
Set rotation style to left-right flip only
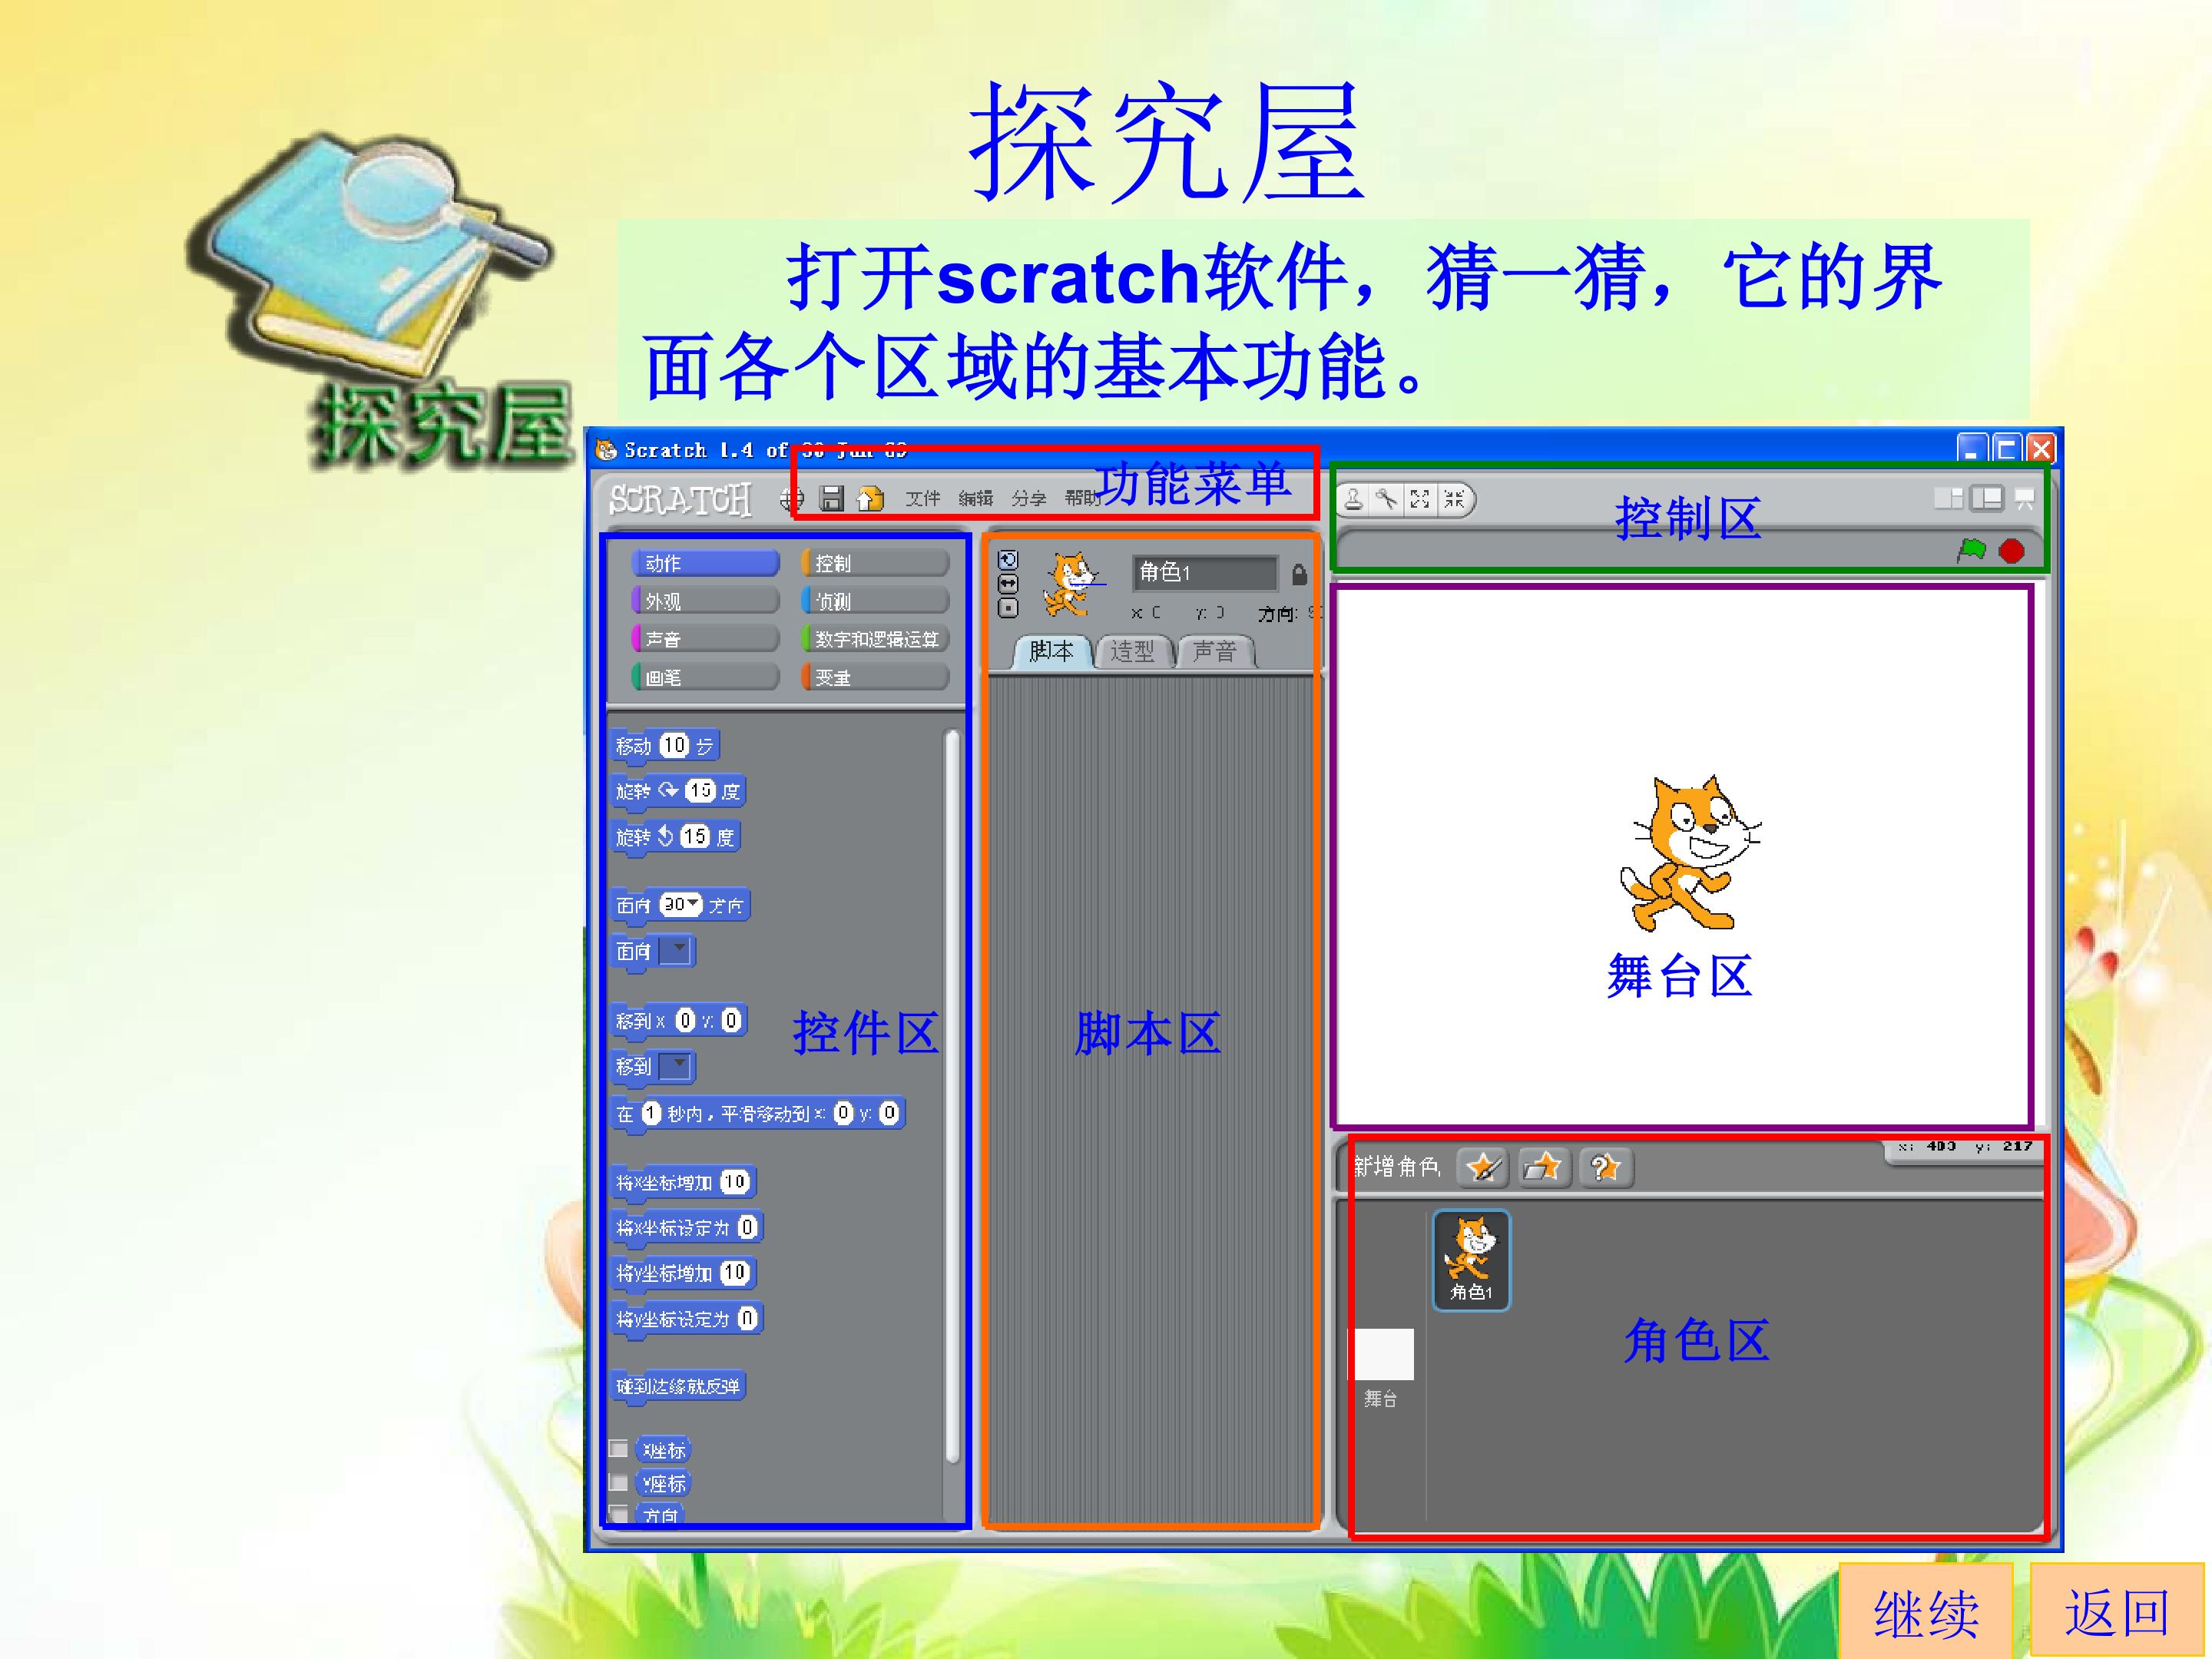tap(1009, 584)
